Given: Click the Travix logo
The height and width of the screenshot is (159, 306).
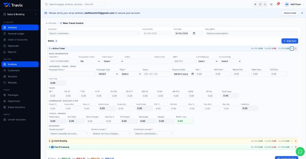Looking at the screenshot, I should point(13,5).
